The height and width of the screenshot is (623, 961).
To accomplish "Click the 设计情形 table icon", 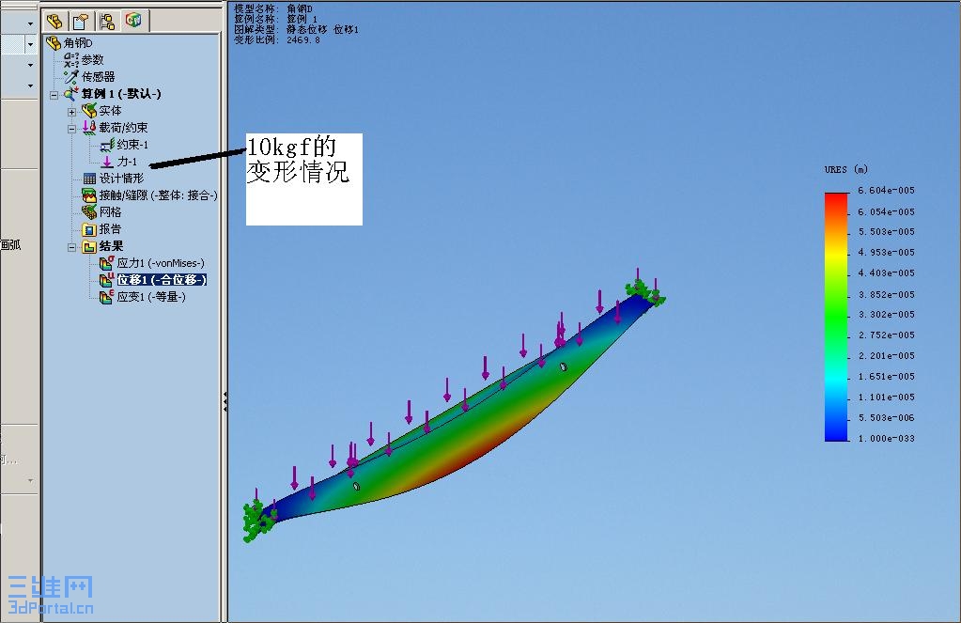I will [x=89, y=179].
